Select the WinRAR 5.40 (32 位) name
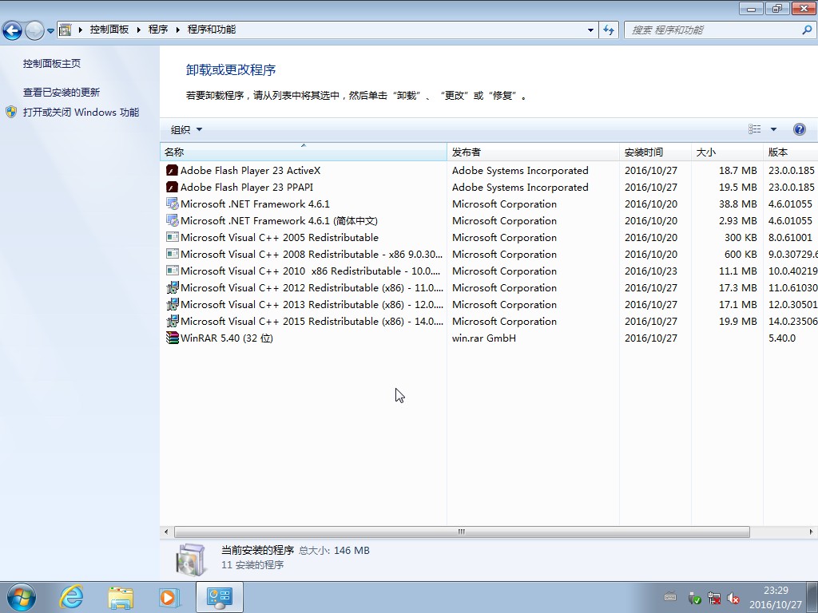The width and height of the screenshot is (818, 613). click(226, 338)
